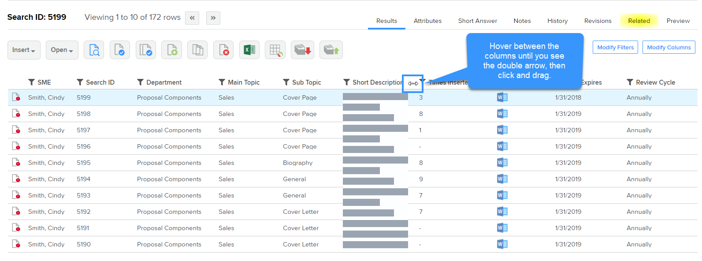Go to next page of results
The image size is (702, 261).
pos(213,18)
